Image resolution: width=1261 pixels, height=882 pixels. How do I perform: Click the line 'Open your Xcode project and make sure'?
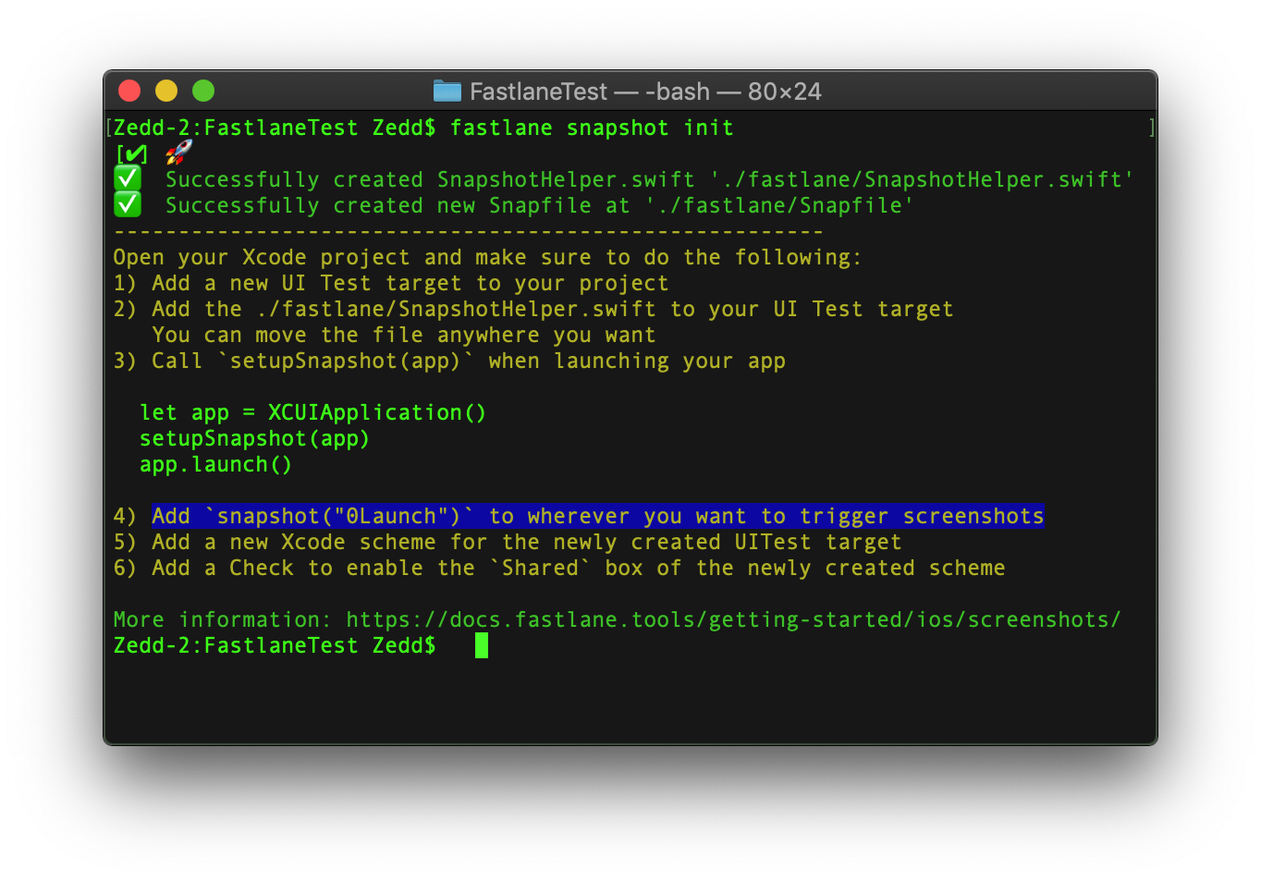coord(487,257)
